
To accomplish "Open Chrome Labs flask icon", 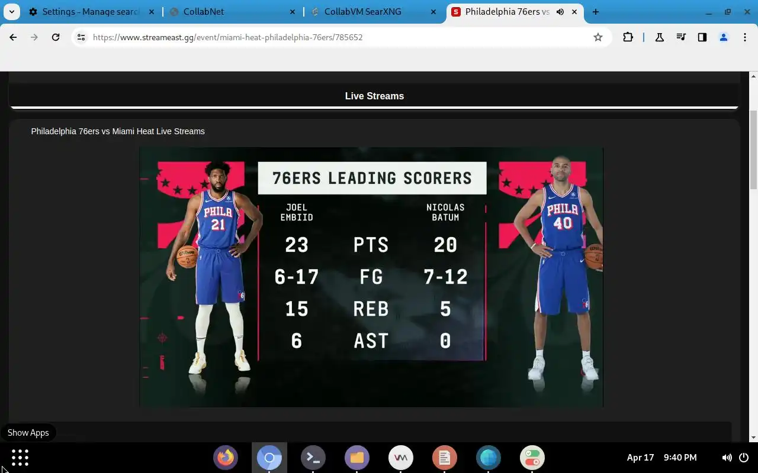I will pos(659,37).
